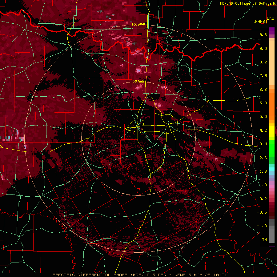Image resolution: width=277 pixels, height=277 pixels.
Task: Click the 6.6 scale value
Action: (263, 89)
